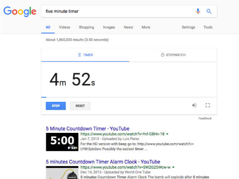Click the SW2G25Wcw-w YouTube URL text
The image size is (239, 179).
[125, 167]
